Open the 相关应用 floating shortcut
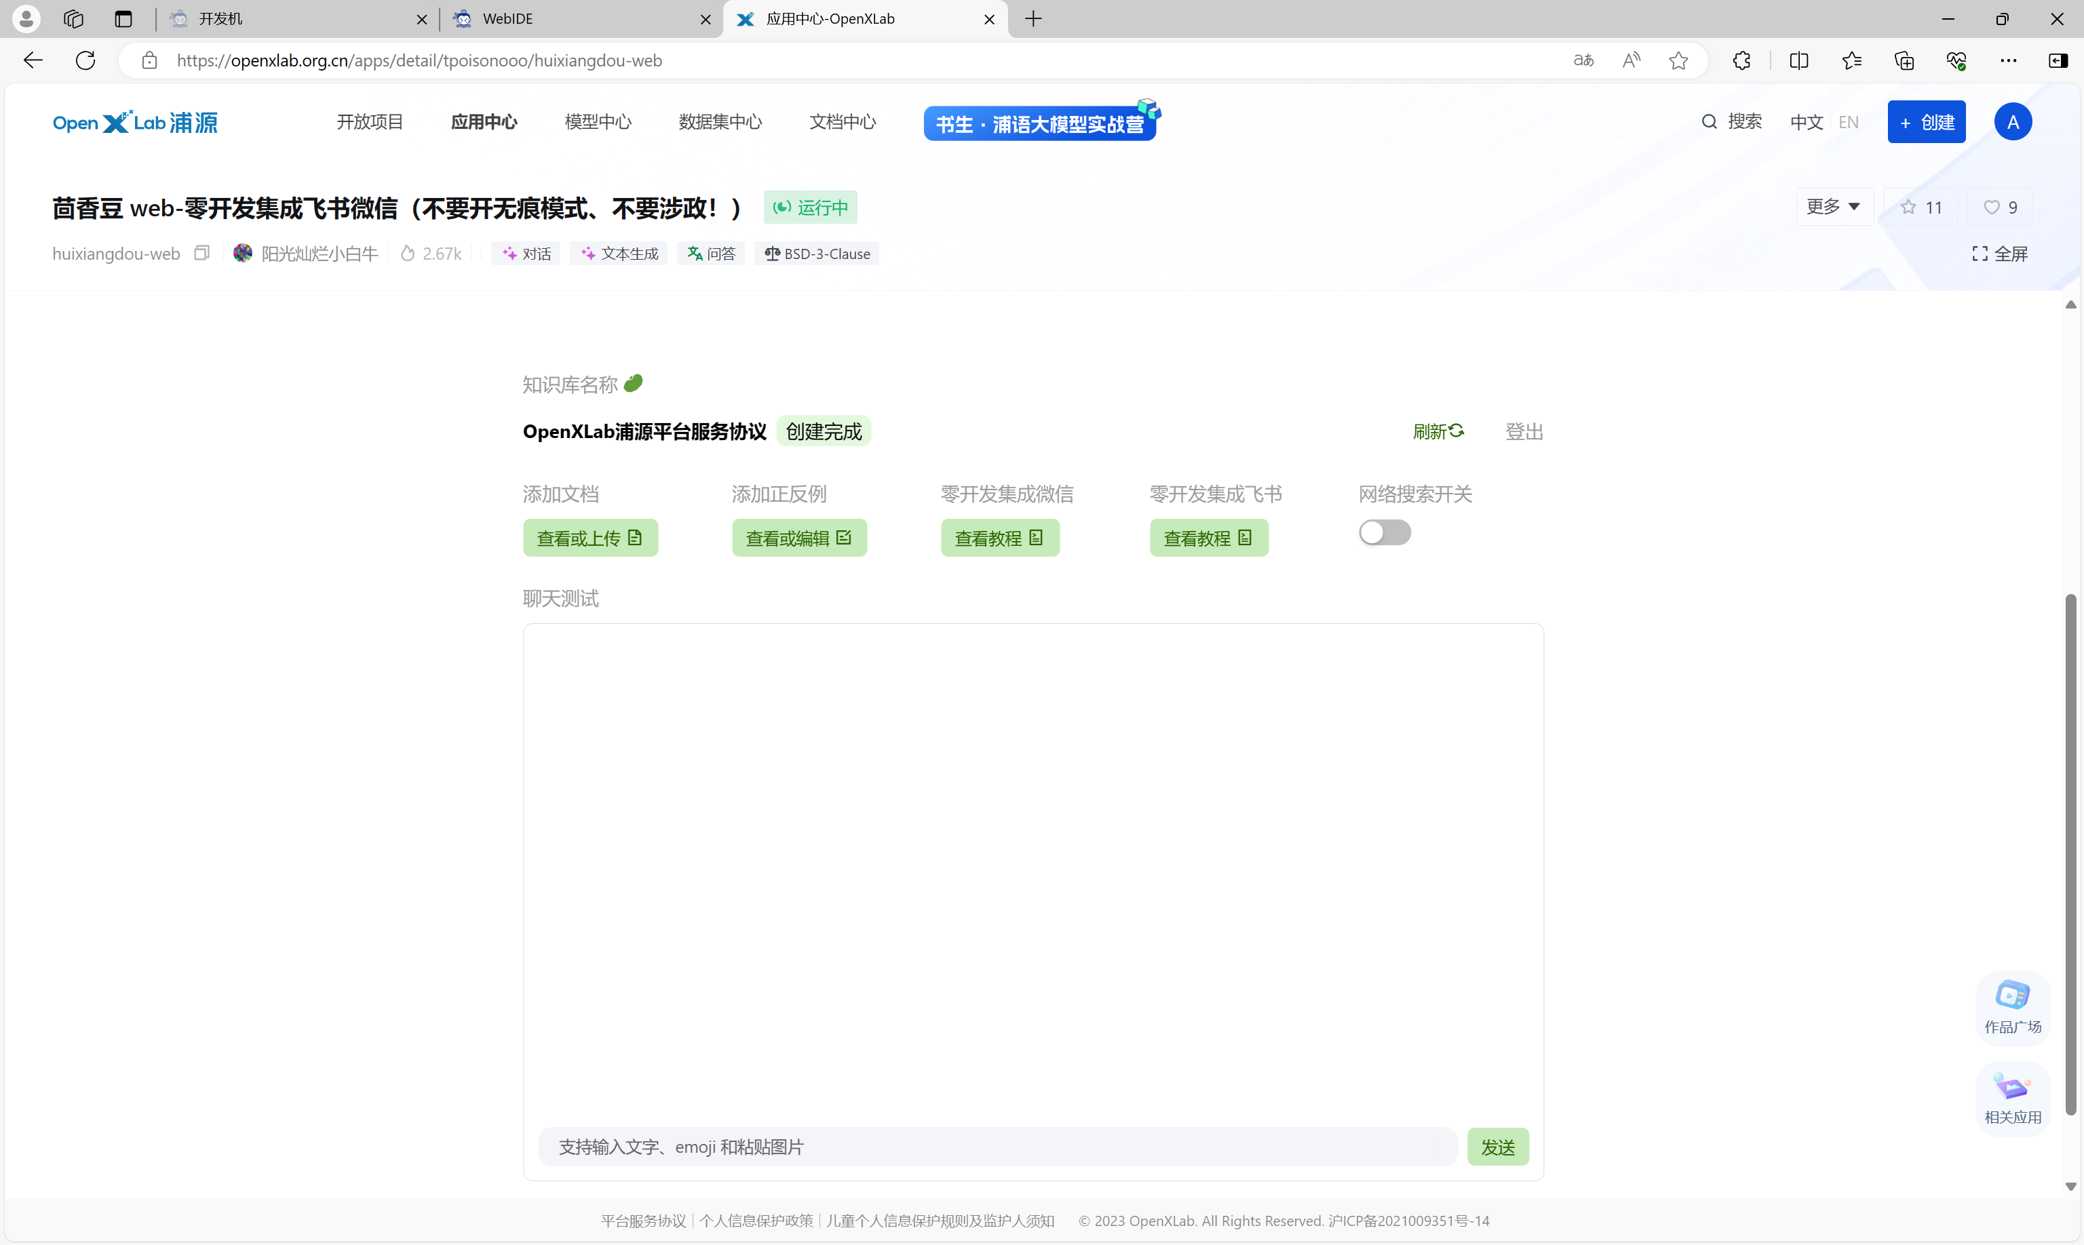Screen dimensions: 2084x1245 click(2013, 1099)
